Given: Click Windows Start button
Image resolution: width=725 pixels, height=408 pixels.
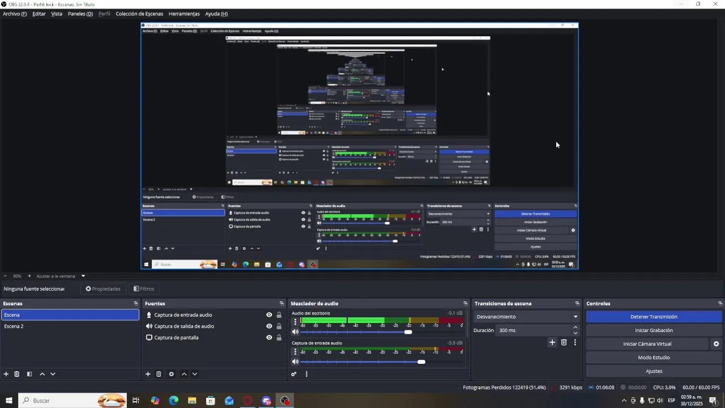Looking at the screenshot, I should coord(9,401).
